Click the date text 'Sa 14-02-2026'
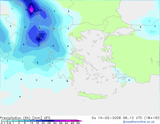The height and width of the screenshot is (124, 160). click(x=106, y=118)
